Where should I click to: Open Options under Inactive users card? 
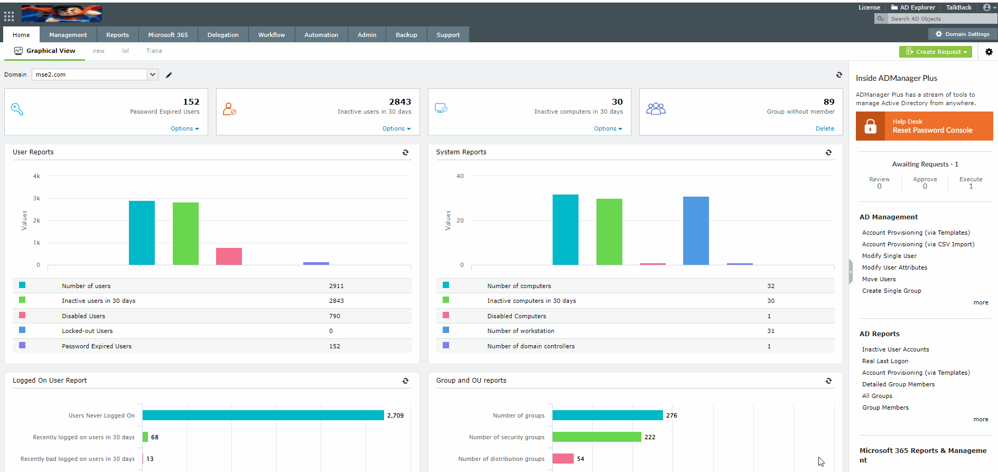397,128
